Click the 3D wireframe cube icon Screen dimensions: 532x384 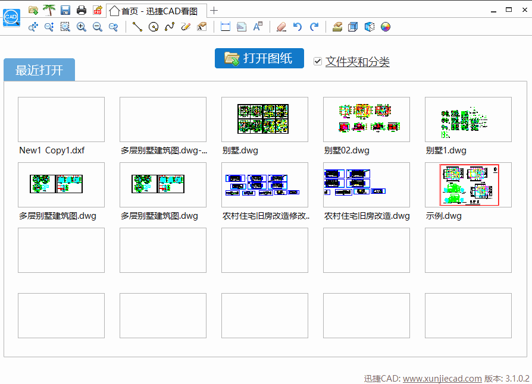click(x=353, y=27)
